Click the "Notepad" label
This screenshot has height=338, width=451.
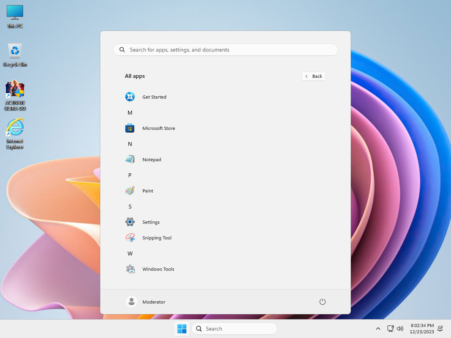click(x=152, y=160)
